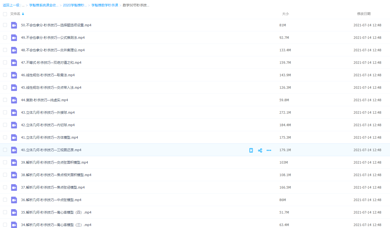Click the 返回上一级 link
390x228 pixels.
[11, 5]
